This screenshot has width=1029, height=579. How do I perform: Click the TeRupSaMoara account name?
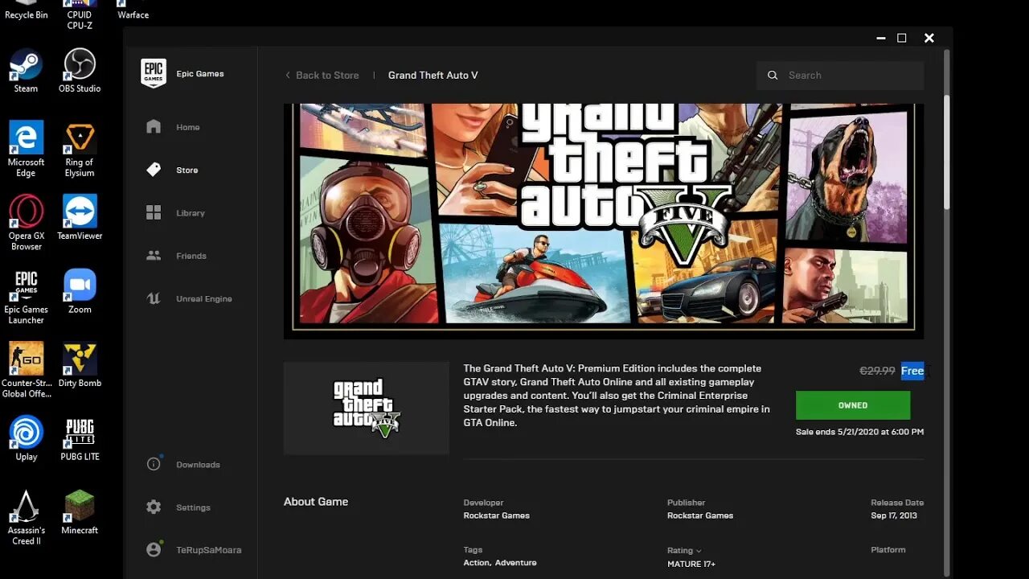209,550
